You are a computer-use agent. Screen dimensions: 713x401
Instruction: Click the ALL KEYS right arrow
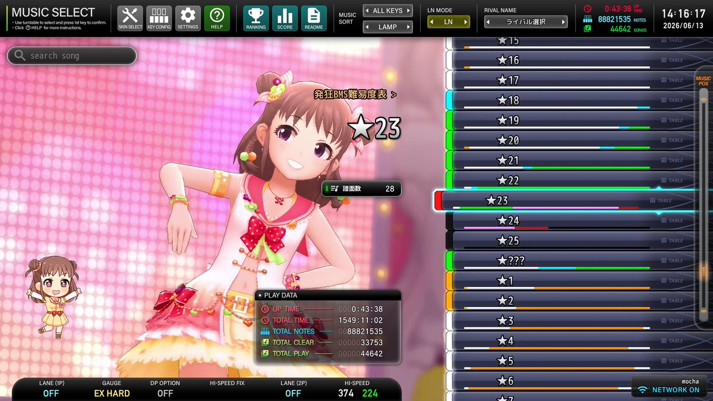click(408, 11)
